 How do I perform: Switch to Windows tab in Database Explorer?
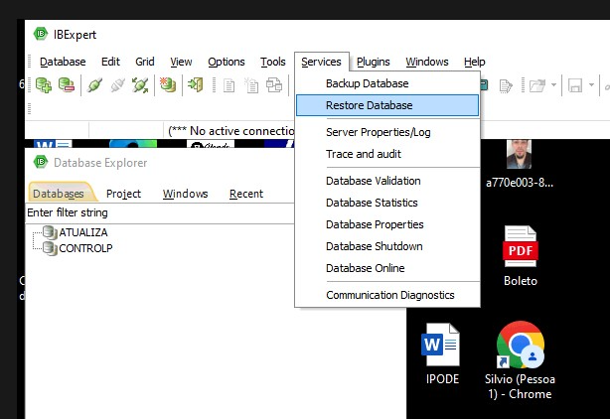click(x=185, y=194)
